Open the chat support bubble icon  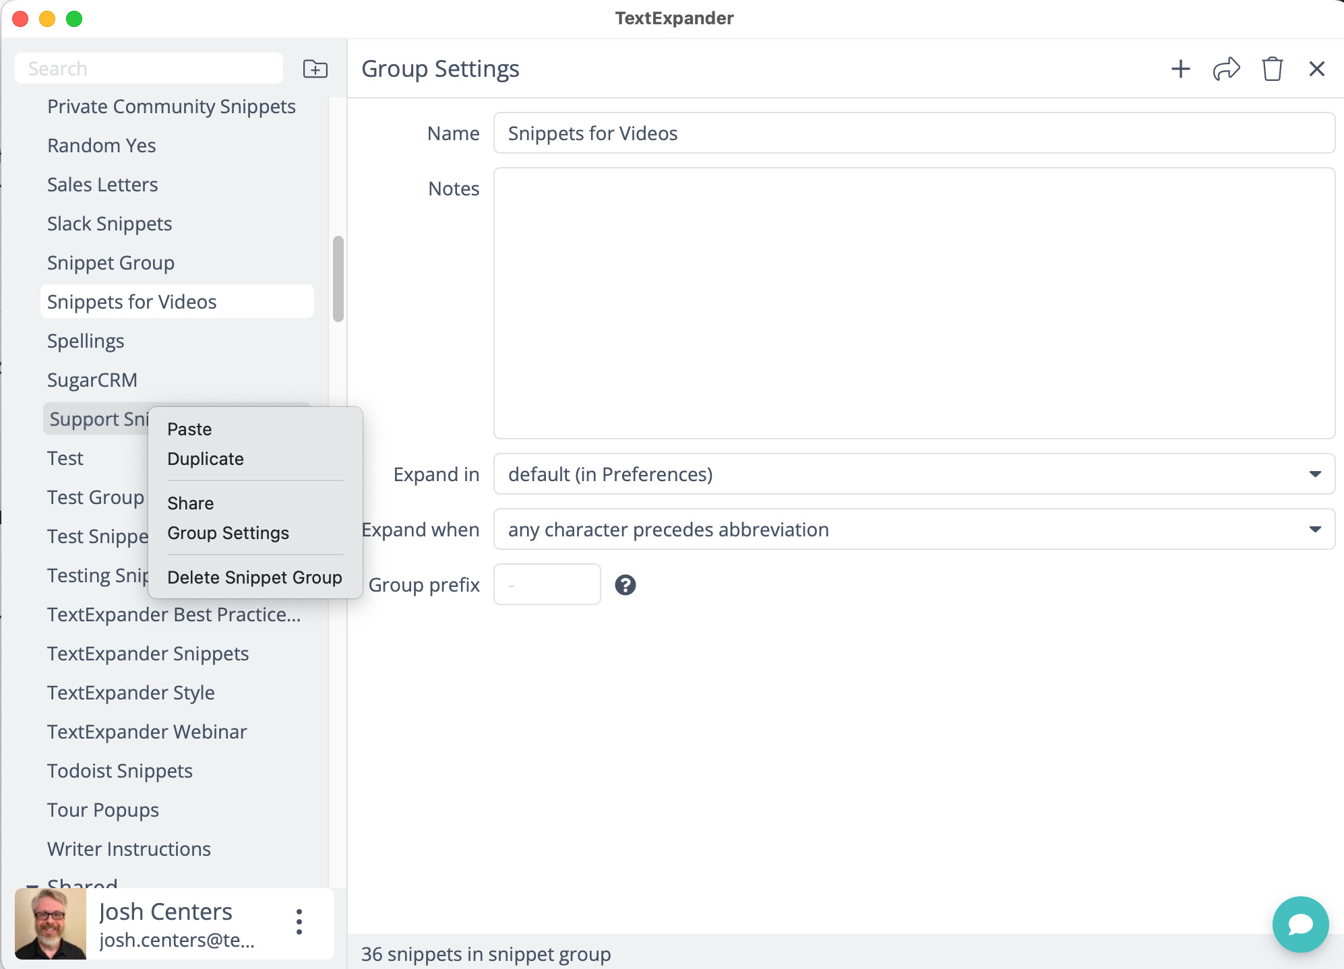[1300, 924]
